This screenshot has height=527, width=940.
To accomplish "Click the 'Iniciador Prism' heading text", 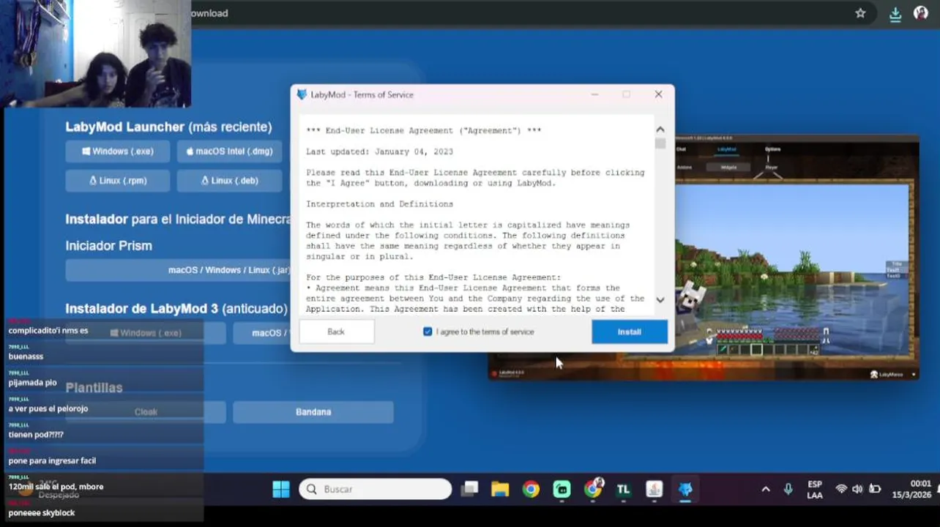I will (x=109, y=246).
